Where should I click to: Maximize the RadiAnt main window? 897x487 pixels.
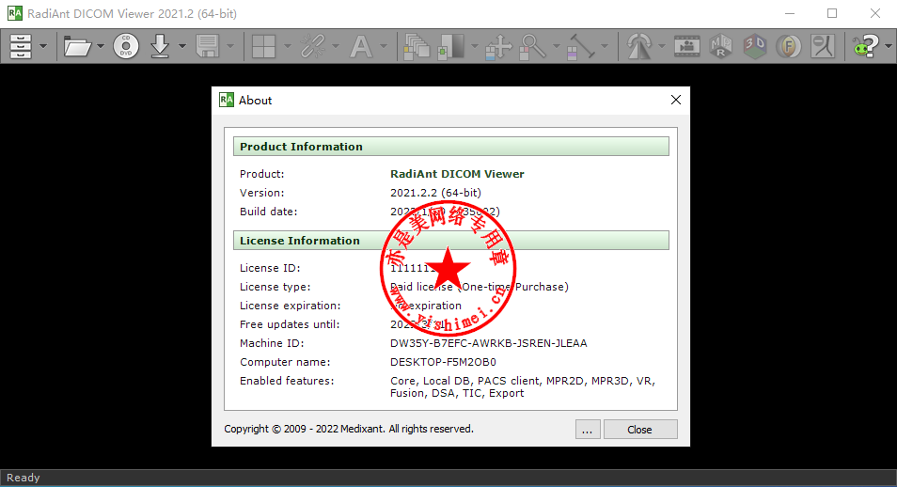[832, 13]
